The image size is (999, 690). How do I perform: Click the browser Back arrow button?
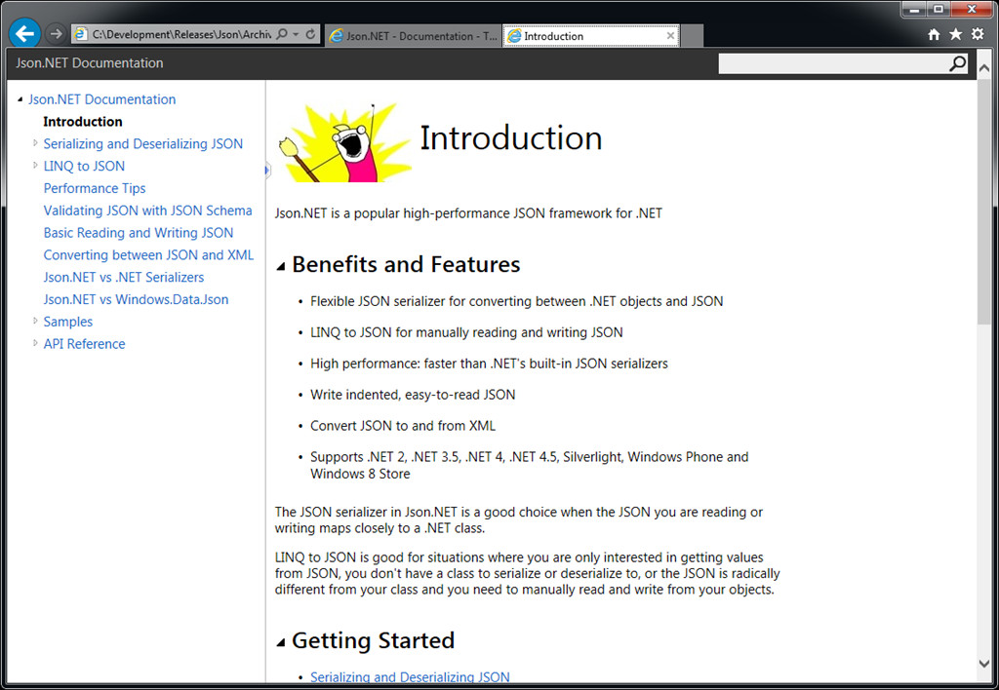[x=24, y=33]
